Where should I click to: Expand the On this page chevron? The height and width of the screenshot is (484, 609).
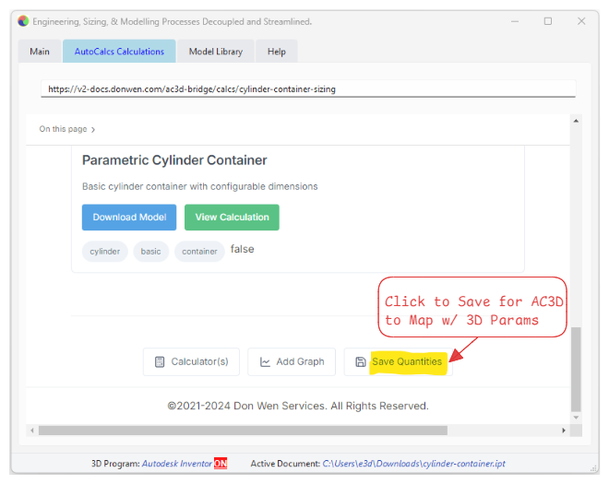point(93,130)
